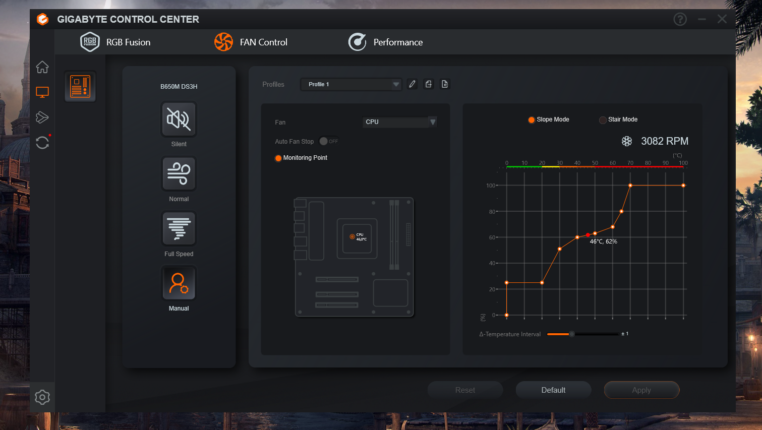
Task: Open the settings gear icon
Action: click(42, 397)
